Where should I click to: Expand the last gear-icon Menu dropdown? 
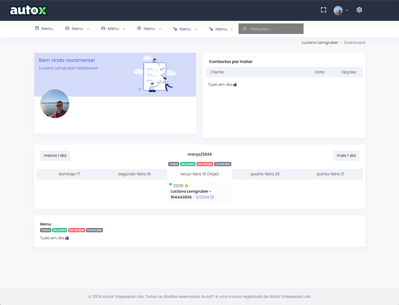click(x=221, y=29)
